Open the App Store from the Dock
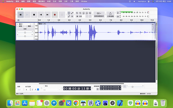Screen dimensions: 173x108 tap(25, 103)
